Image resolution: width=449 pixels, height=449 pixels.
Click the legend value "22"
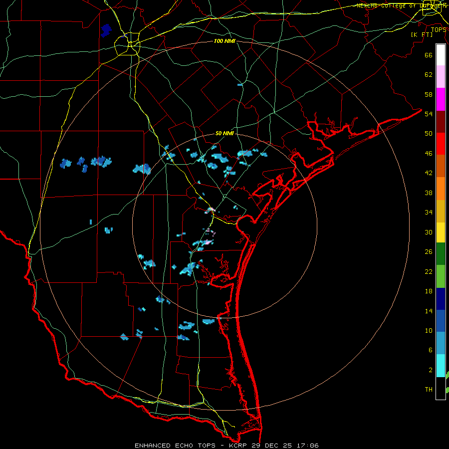coord(429,271)
